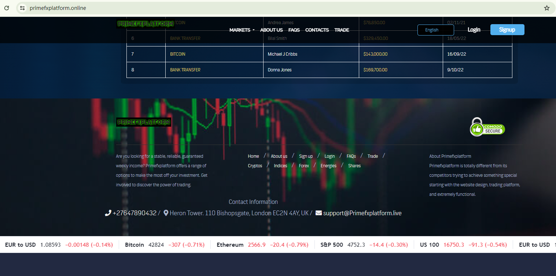Click the Comodo Secure badge
This screenshot has width=556, height=276.
click(487, 127)
